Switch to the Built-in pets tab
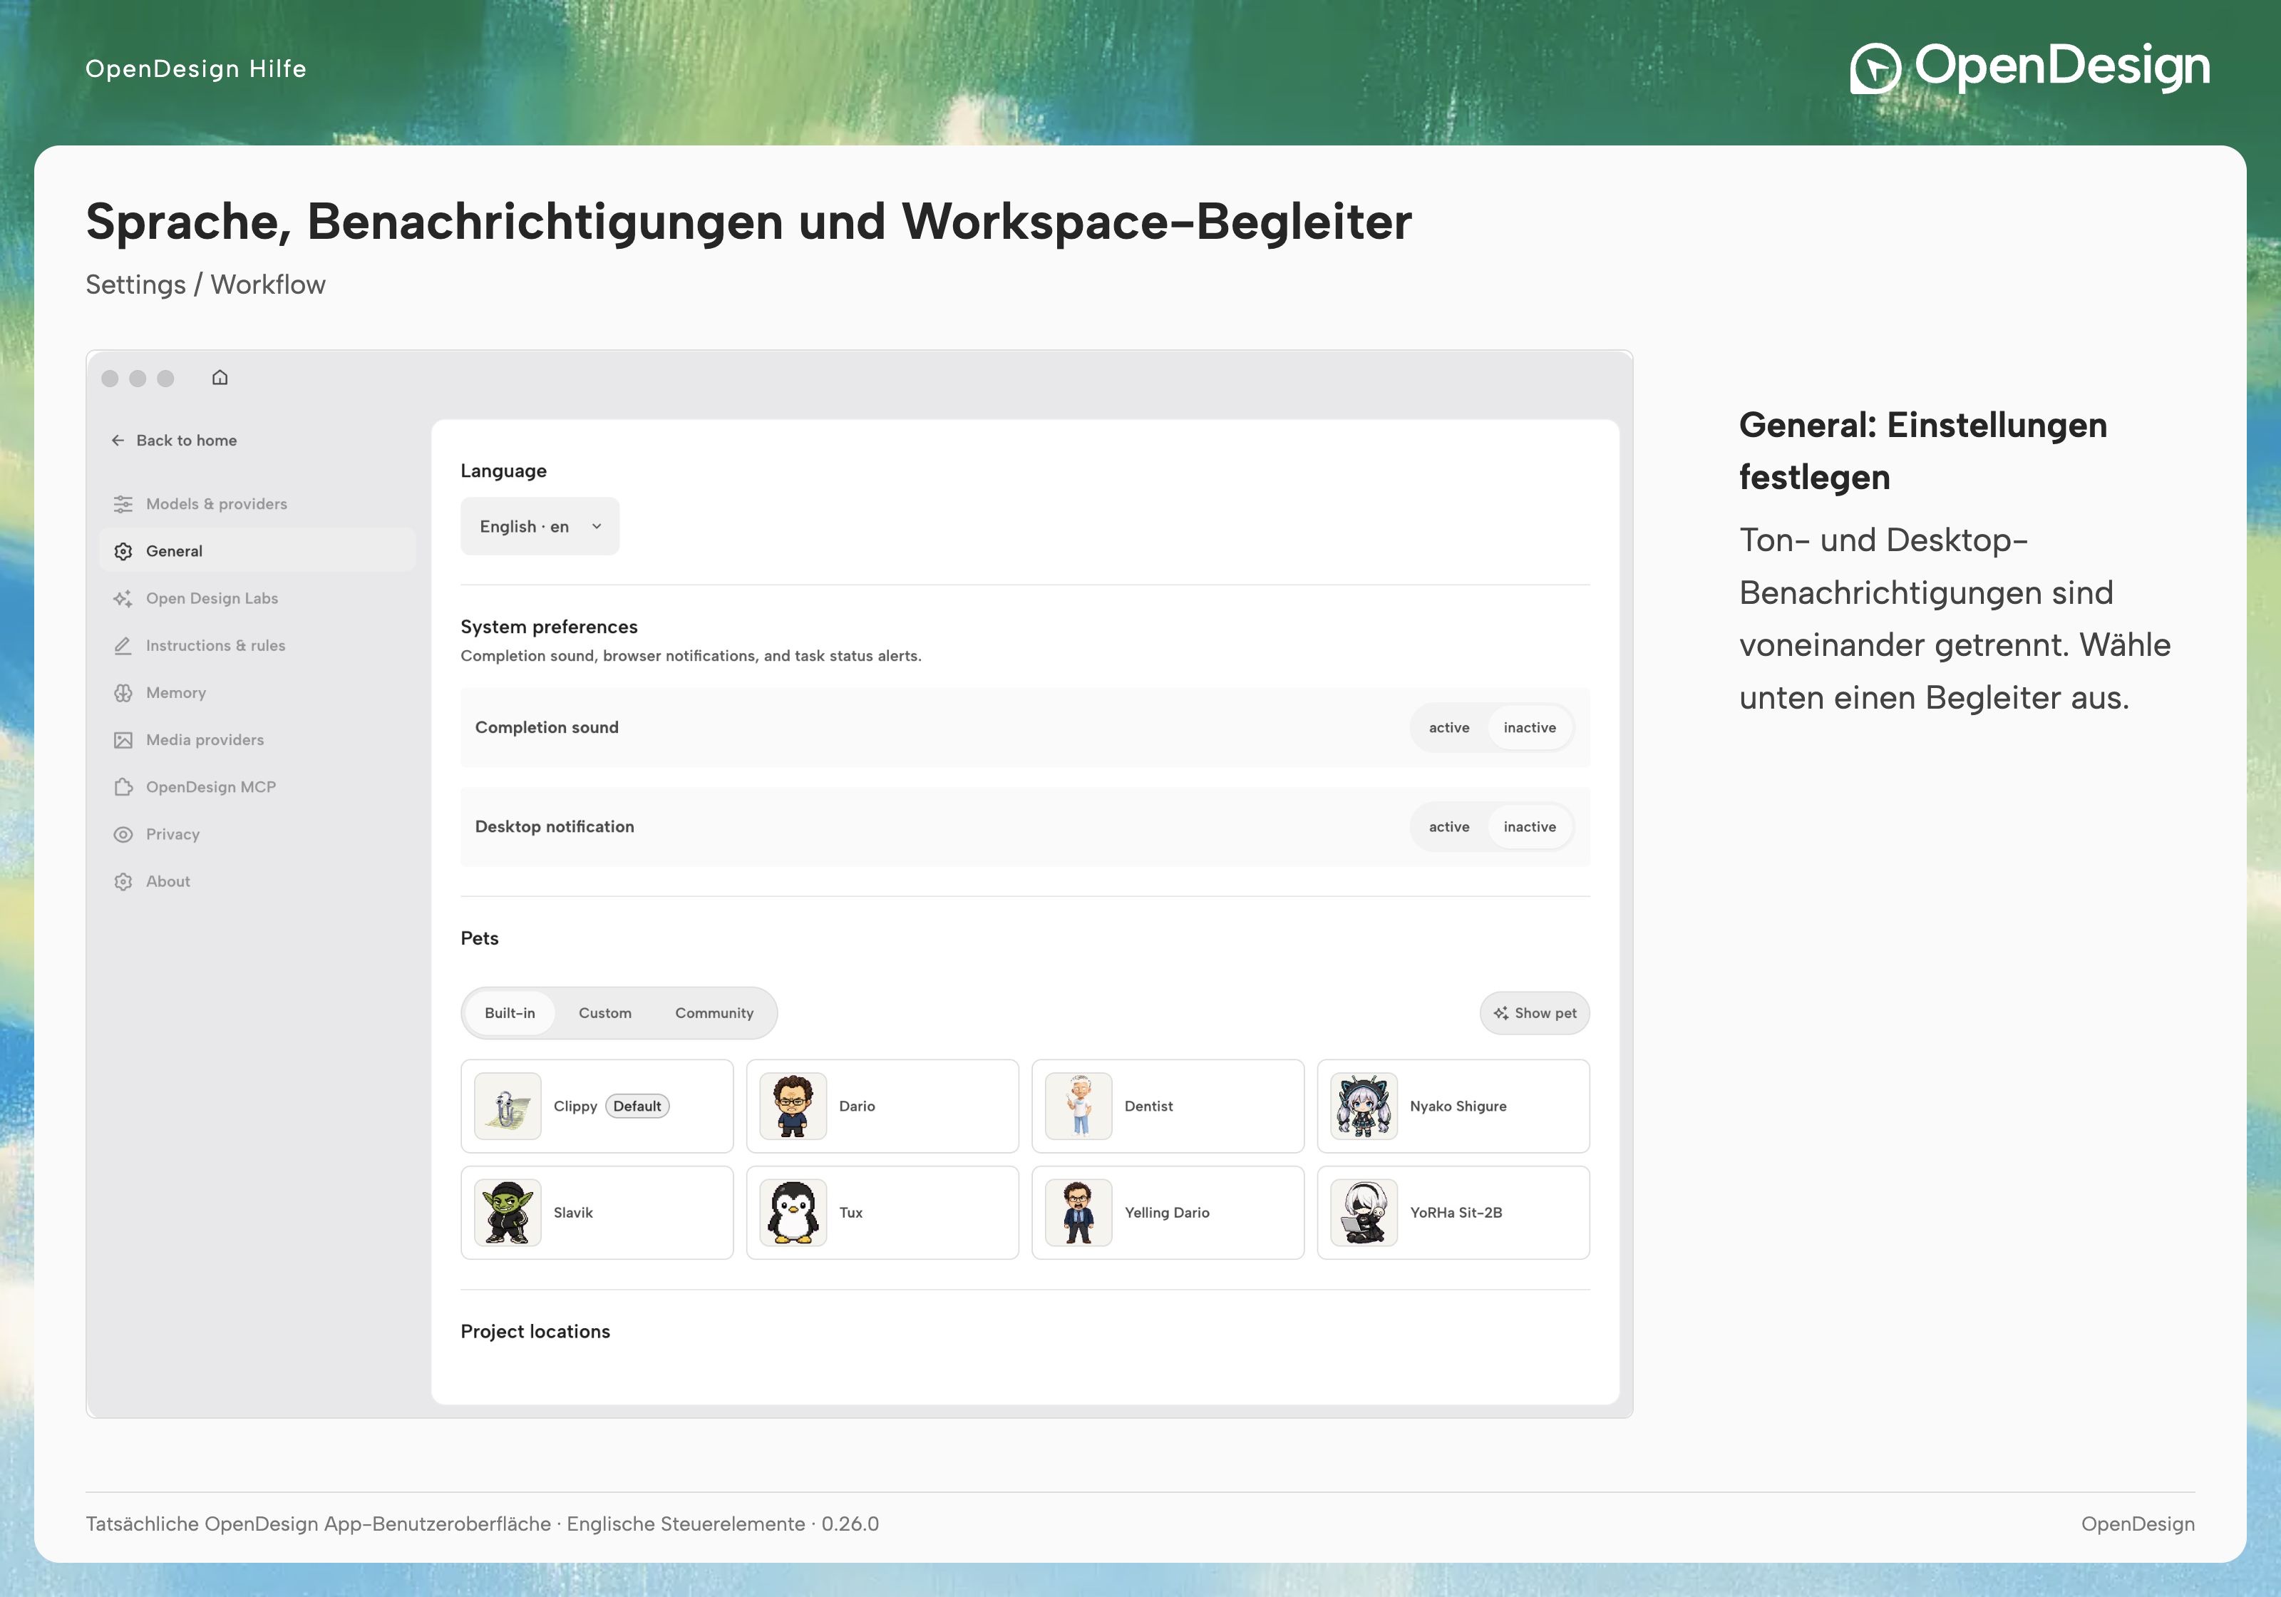The image size is (2281, 1597). coord(510,1012)
